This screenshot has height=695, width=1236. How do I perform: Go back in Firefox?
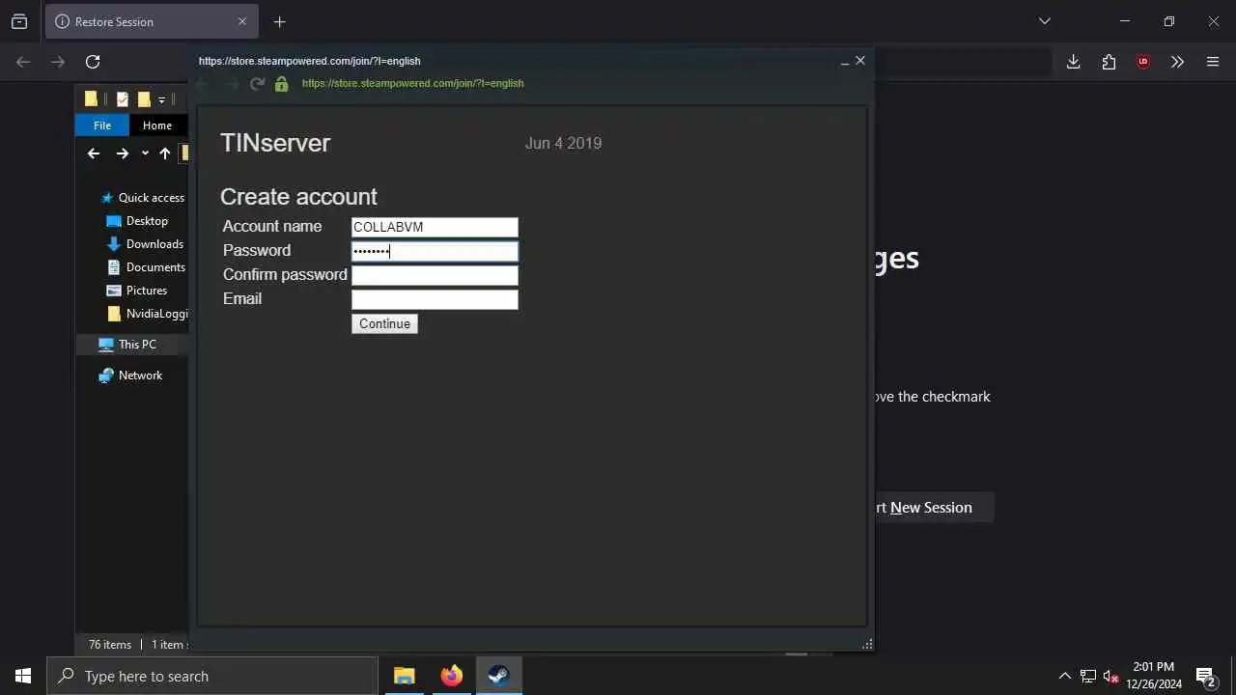[23, 62]
